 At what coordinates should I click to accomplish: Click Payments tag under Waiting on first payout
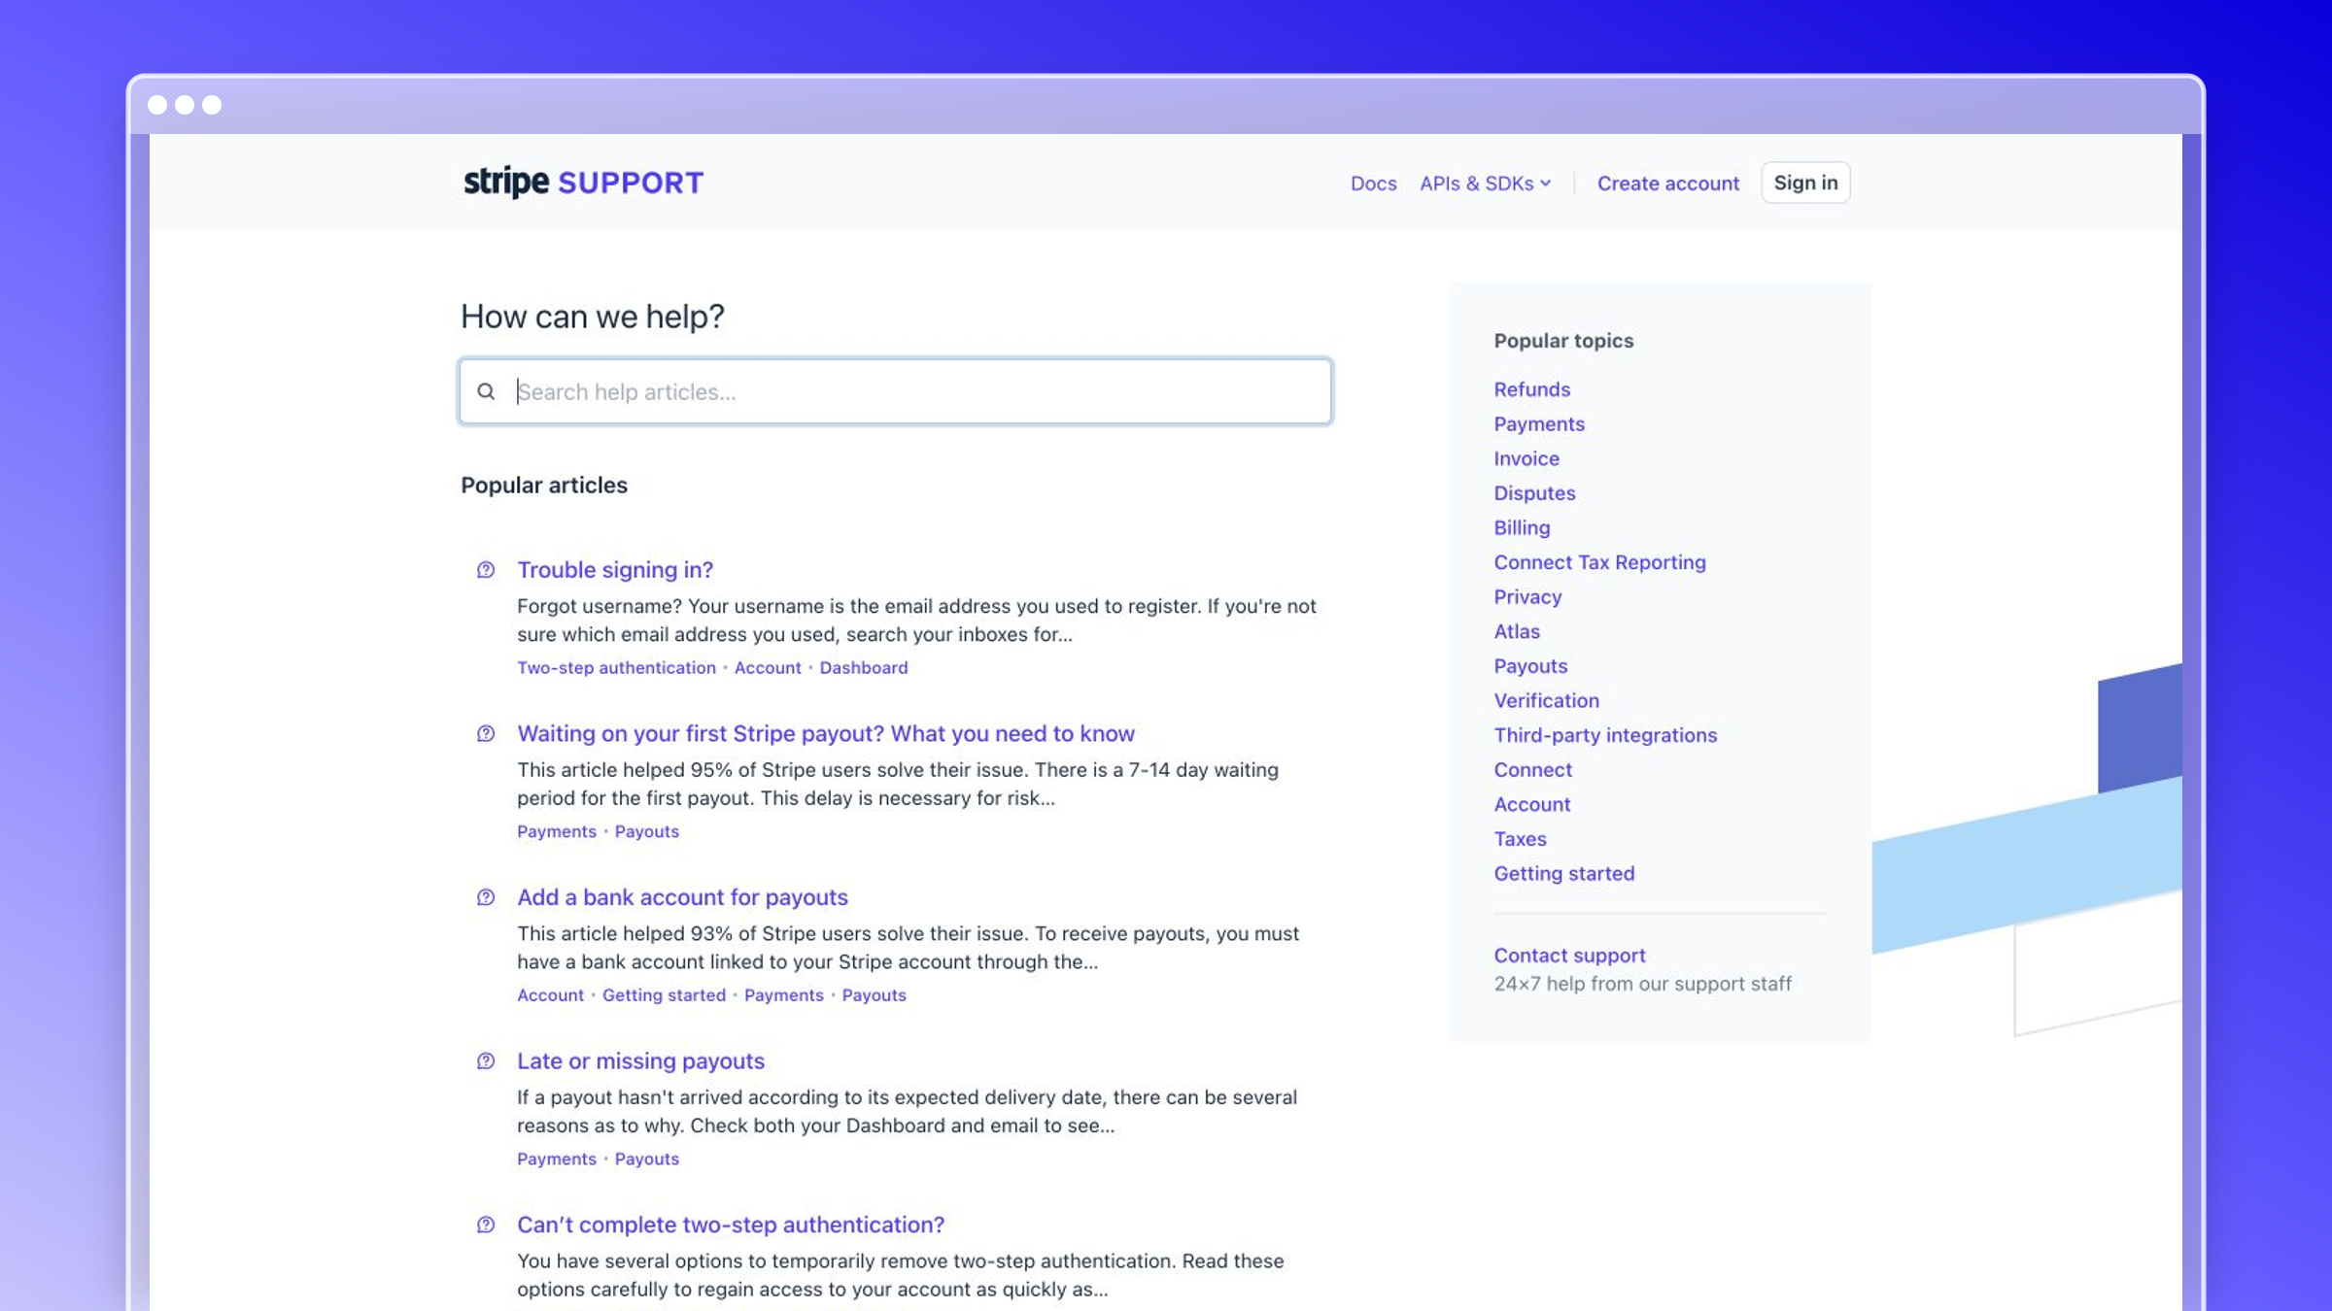point(557,831)
